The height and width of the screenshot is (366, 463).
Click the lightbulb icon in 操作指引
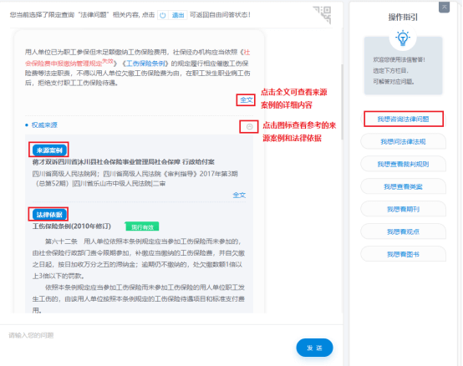pos(403,38)
